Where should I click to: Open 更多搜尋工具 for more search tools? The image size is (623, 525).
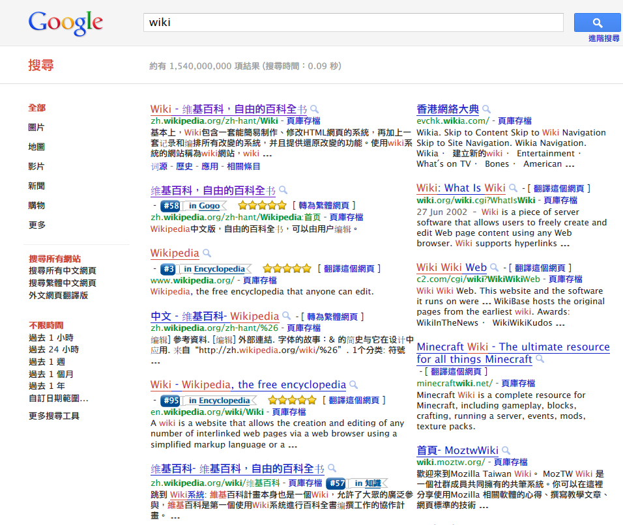[53, 416]
